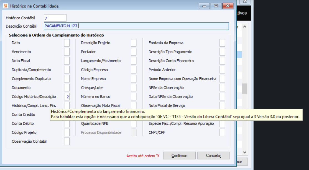Click the 'Histórico Contábil' label
The height and width of the screenshot is (170, 309).
pyautogui.click(x=20, y=18)
